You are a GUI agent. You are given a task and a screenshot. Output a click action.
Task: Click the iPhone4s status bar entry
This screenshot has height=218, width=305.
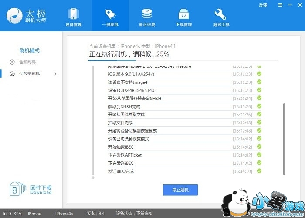[64, 214]
